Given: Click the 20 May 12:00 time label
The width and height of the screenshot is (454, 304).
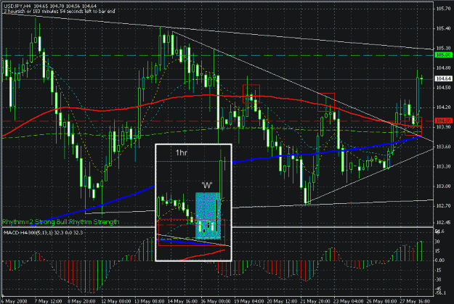Looking at the screenshot, I should pyautogui.click(x=283, y=301).
